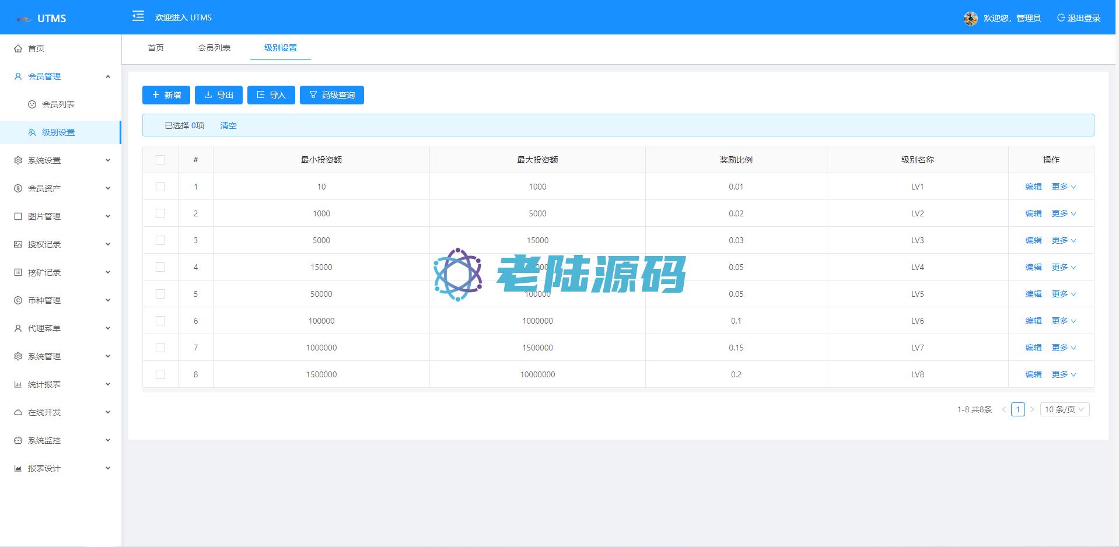Open 会员列表 in the sidebar submenu

tap(58, 104)
